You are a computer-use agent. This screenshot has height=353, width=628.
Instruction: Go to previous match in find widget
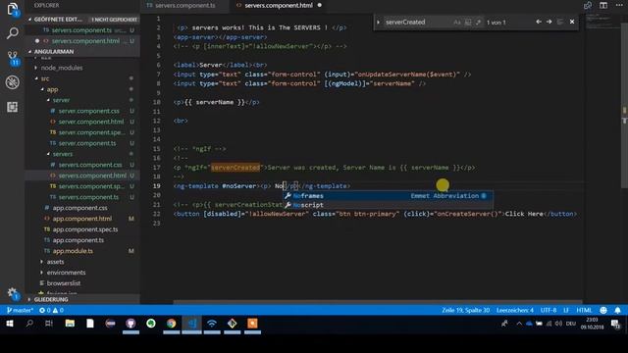pos(539,22)
